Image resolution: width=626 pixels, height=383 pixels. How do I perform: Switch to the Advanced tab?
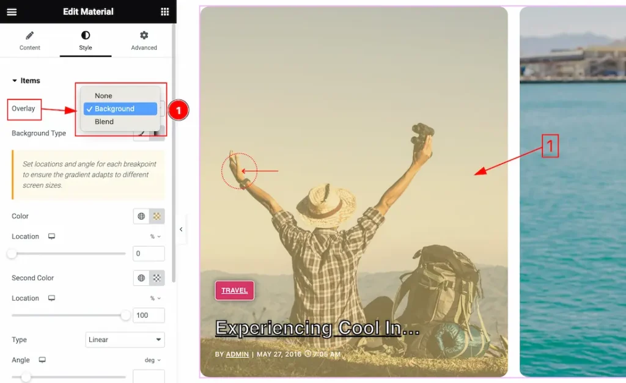144,40
